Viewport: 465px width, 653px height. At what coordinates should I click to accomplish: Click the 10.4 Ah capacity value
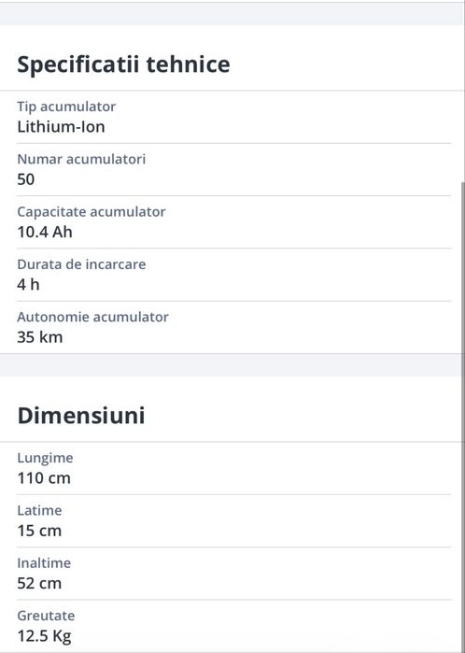[x=45, y=232]
